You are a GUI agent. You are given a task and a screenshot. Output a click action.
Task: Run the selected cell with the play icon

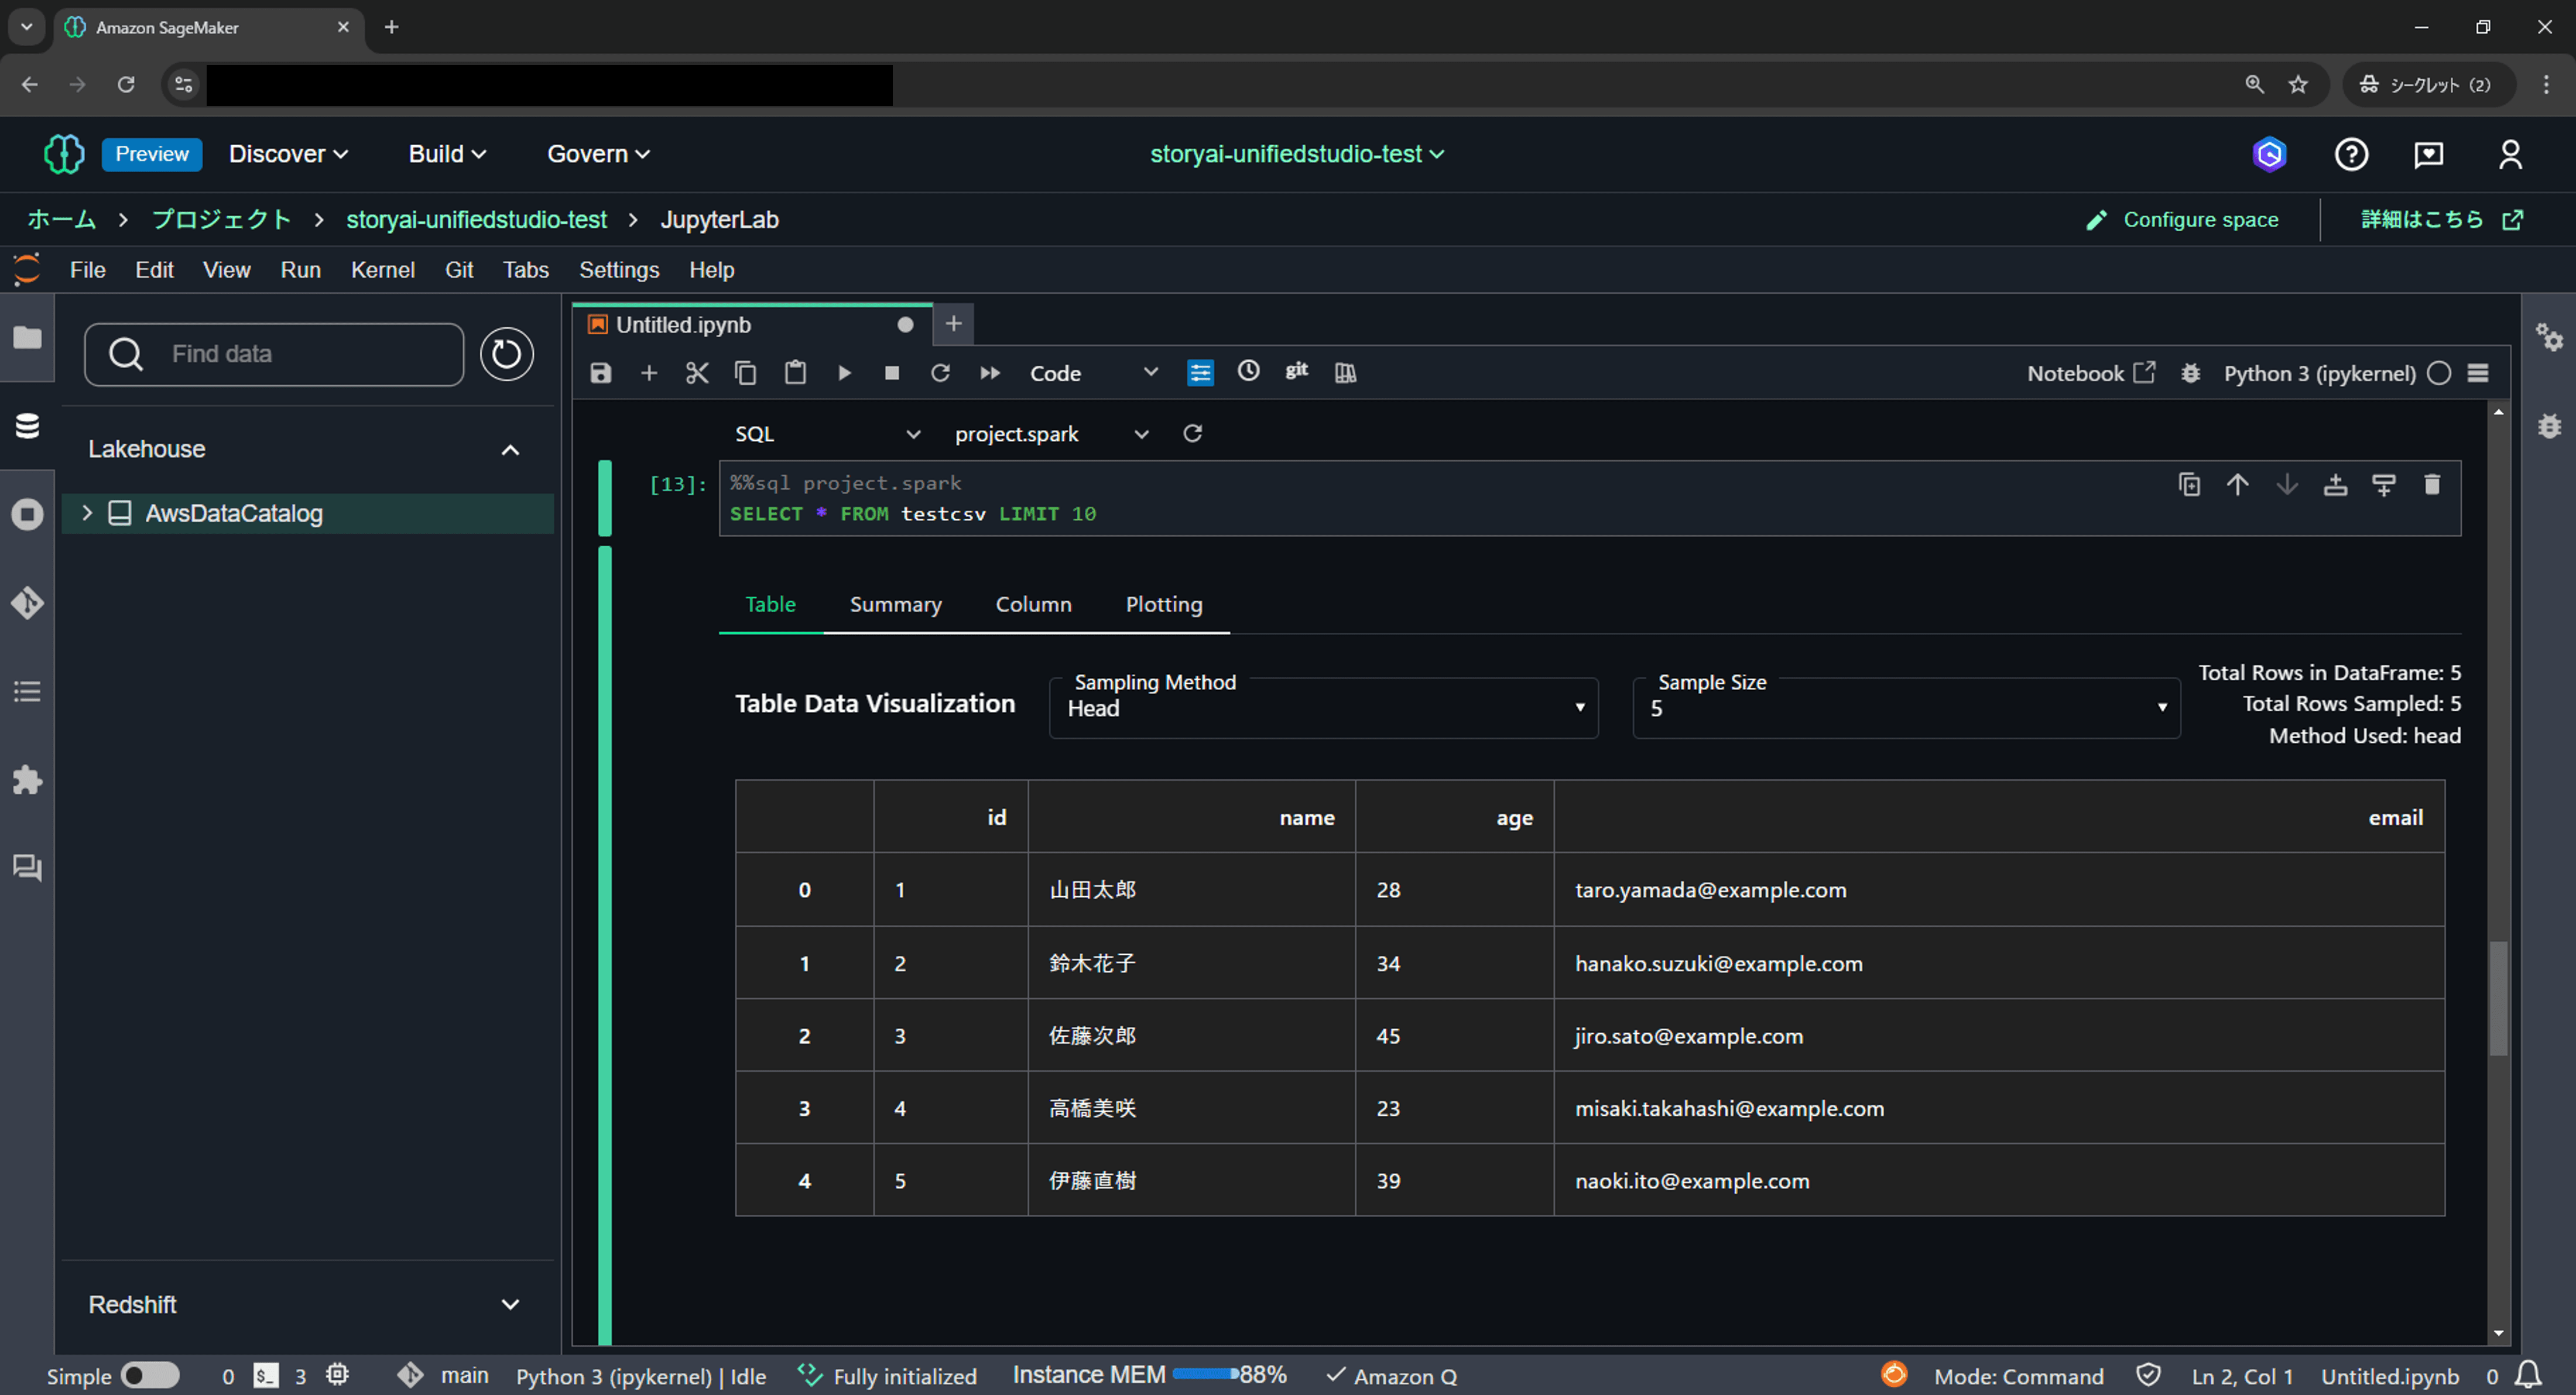pyautogui.click(x=844, y=373)
